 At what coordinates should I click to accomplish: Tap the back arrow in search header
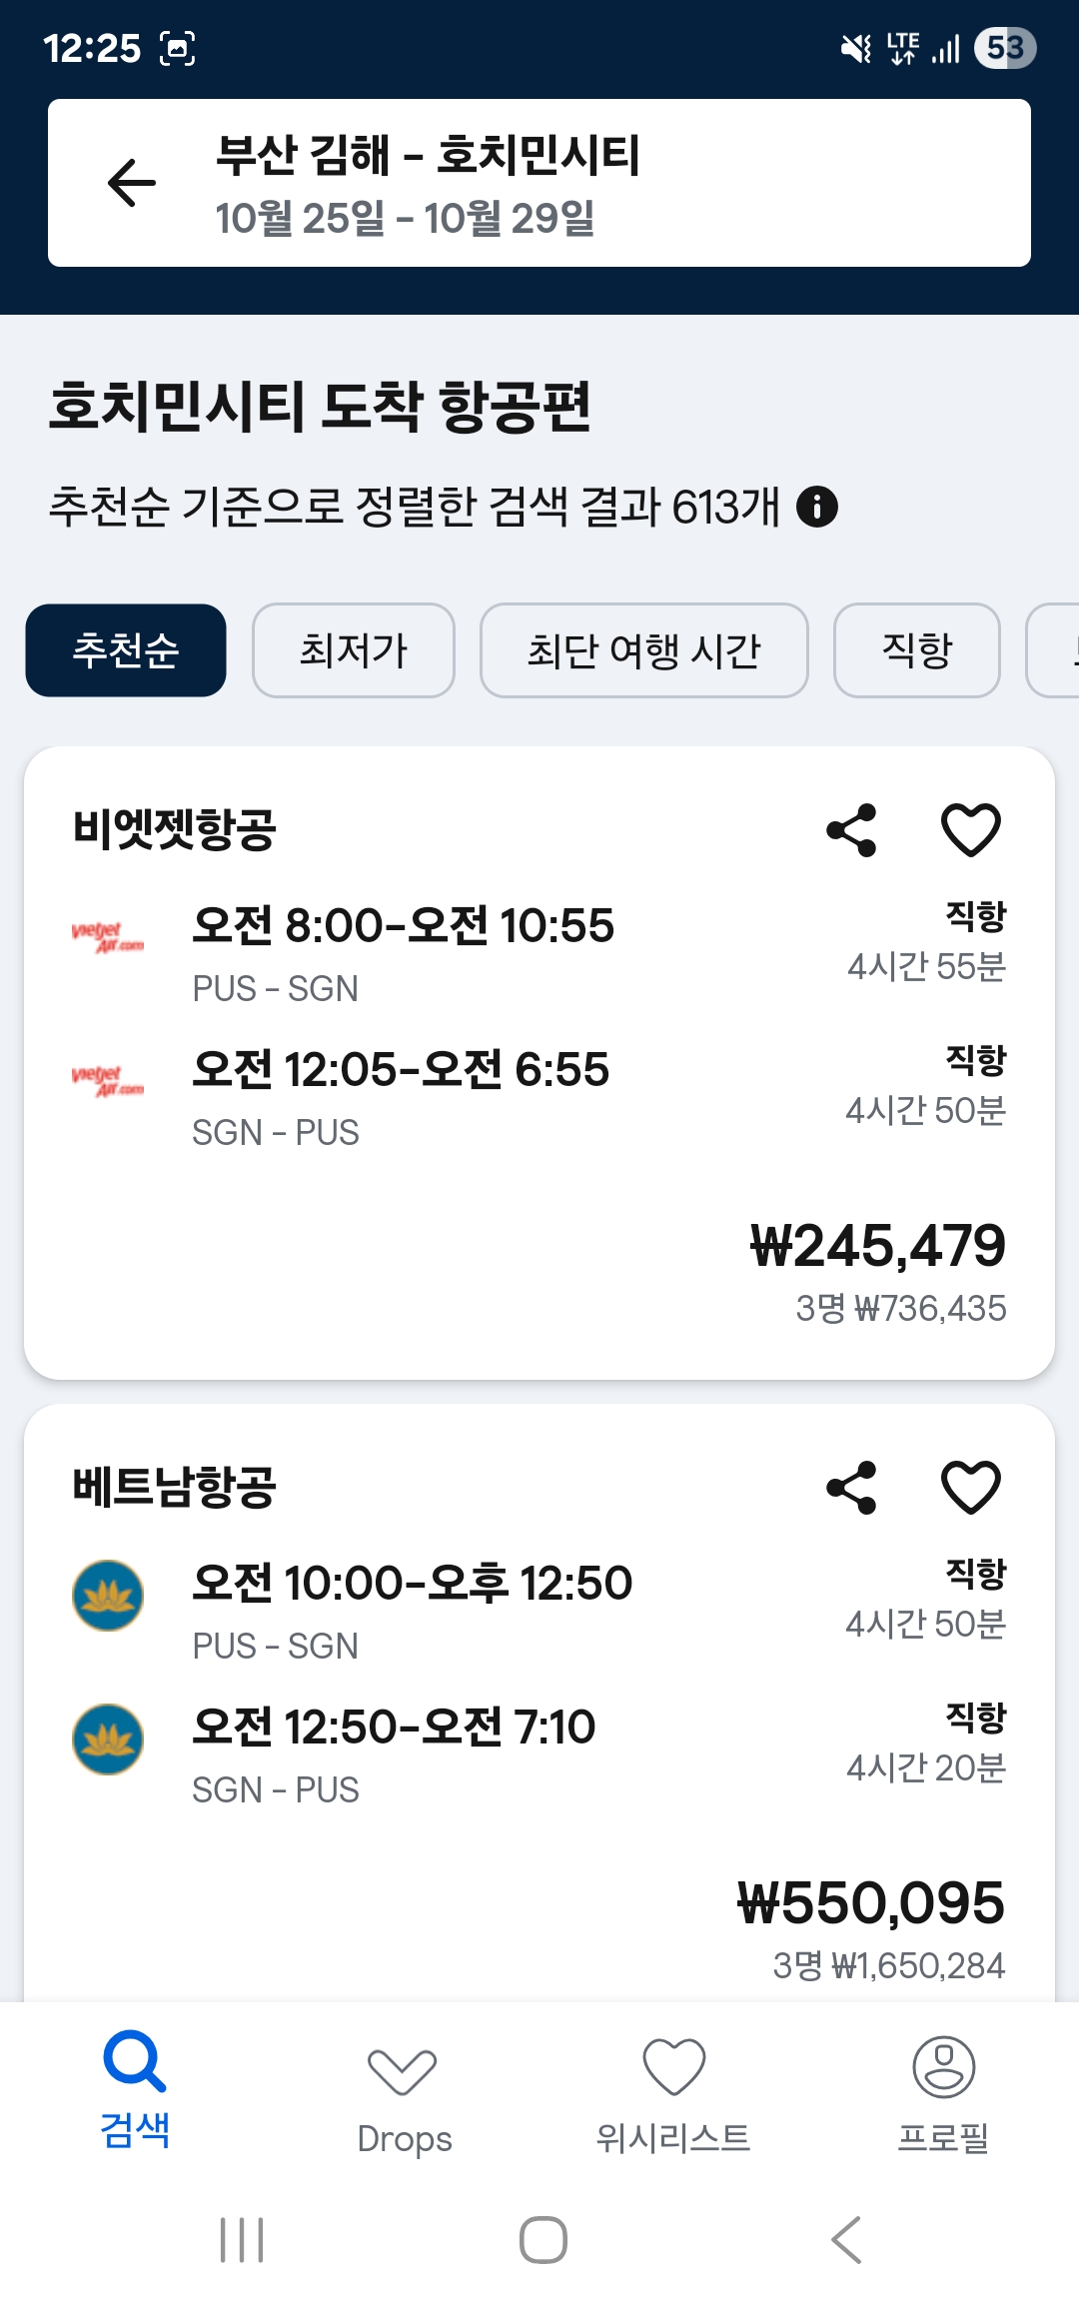(132, 183)
